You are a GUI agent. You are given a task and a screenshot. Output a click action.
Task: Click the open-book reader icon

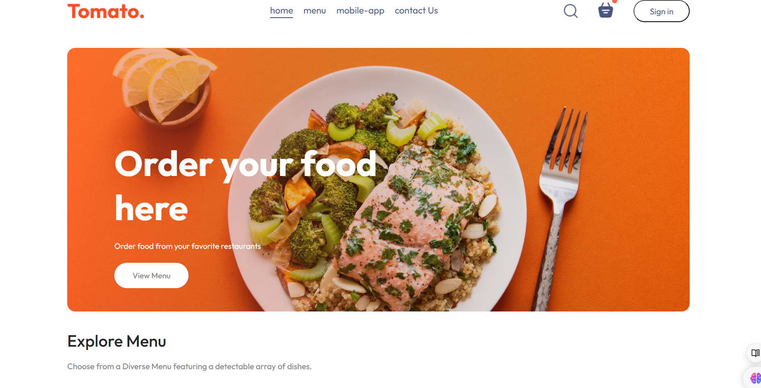pyautogui.click(x=755, y=353)
